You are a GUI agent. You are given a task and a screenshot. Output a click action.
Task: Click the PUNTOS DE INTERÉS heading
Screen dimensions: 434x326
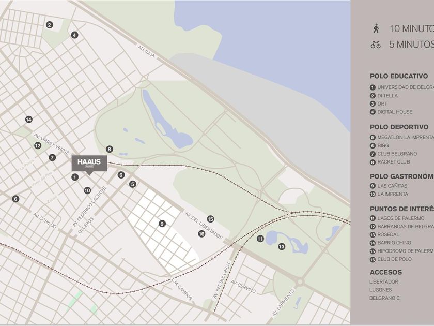pyautogui.click(x=402, y=209)
